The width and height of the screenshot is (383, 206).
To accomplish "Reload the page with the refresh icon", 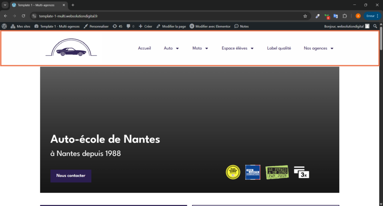I will [x=24, y=16].
